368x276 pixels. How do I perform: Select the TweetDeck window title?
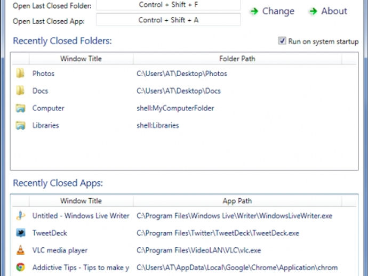[50, 233]
